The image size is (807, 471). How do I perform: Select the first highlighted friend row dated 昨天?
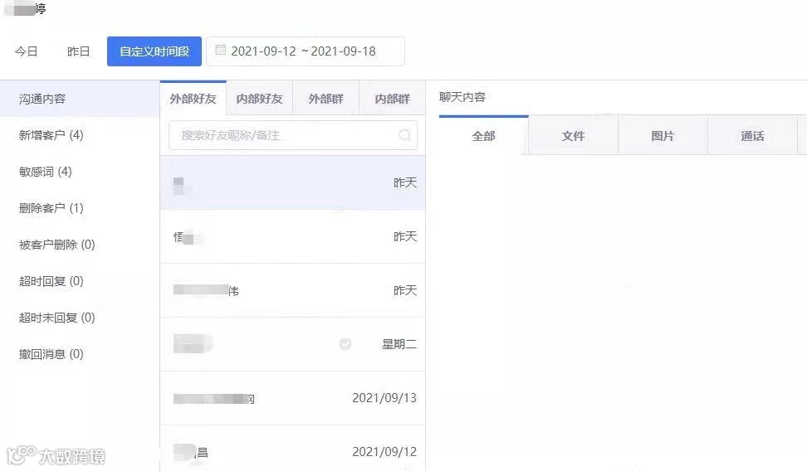coord(293,182)
